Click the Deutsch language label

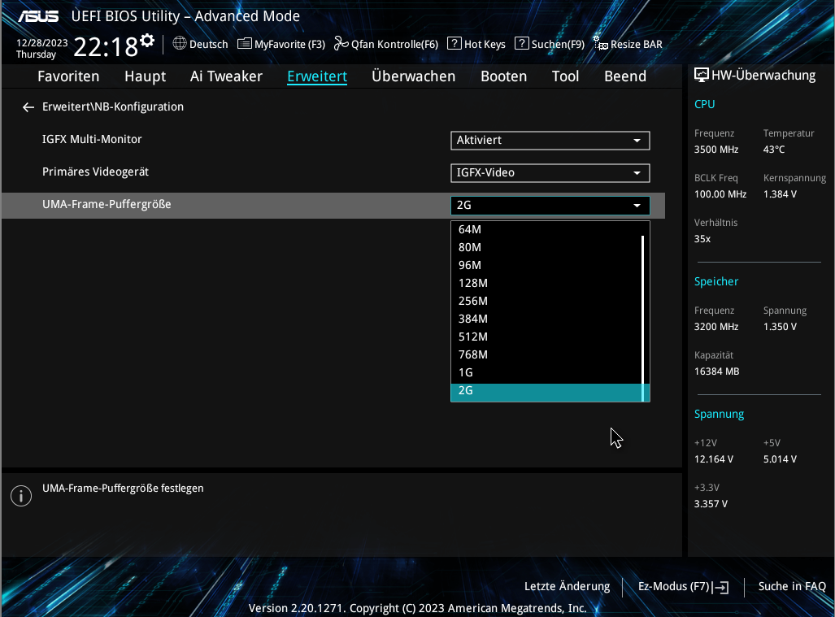tap(208, 44)
